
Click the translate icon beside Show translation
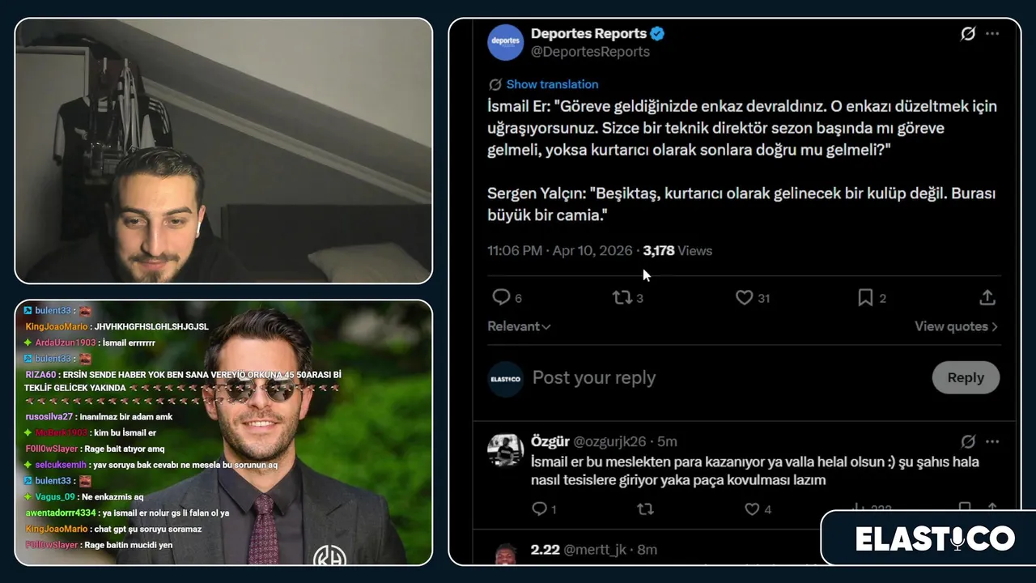[x=495, y=84]
